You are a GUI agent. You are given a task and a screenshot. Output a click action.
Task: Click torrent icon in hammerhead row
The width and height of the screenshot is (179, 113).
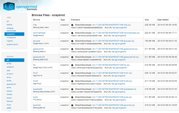click(x=72, y=33)
